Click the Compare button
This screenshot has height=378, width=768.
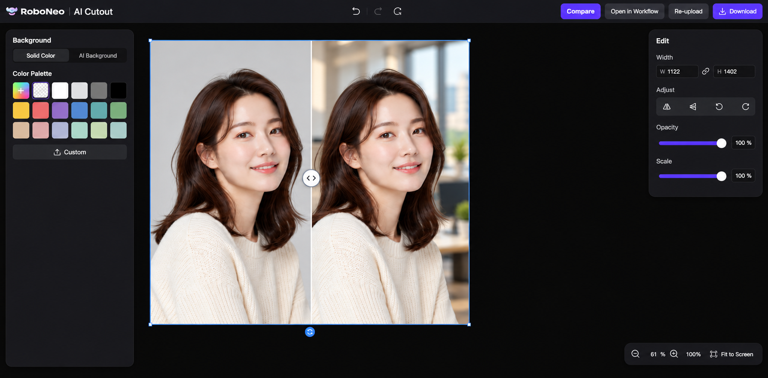[x=580, y=11]
